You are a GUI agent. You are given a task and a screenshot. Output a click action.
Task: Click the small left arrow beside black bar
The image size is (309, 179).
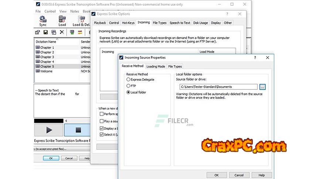tap(66, 121)
